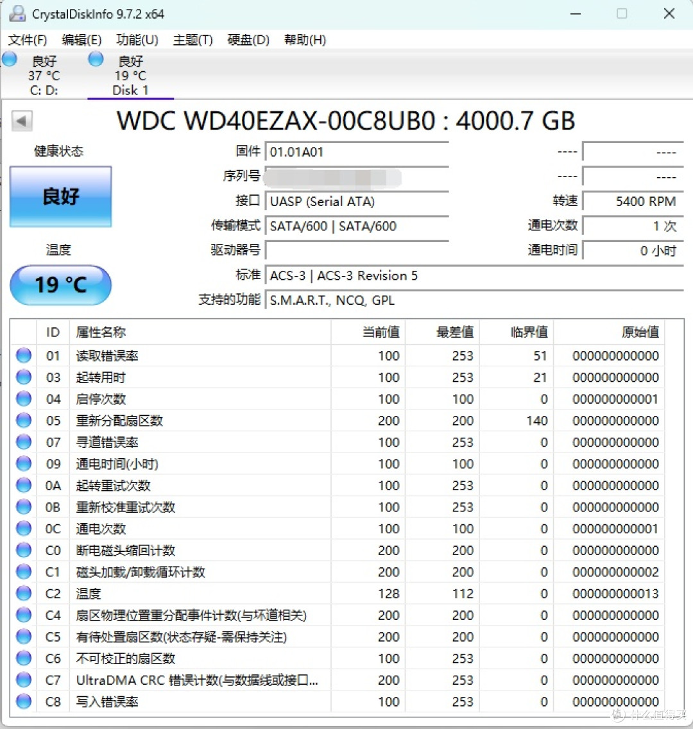Open the 硬盘(D) menu

pyautogui.click(x=248, y=40)
